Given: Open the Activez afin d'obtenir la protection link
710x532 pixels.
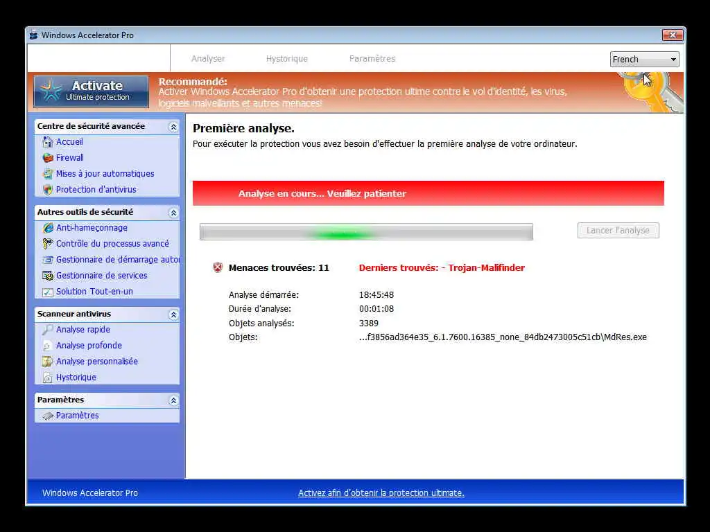Looking at the screenshot, I should (381, 493).
